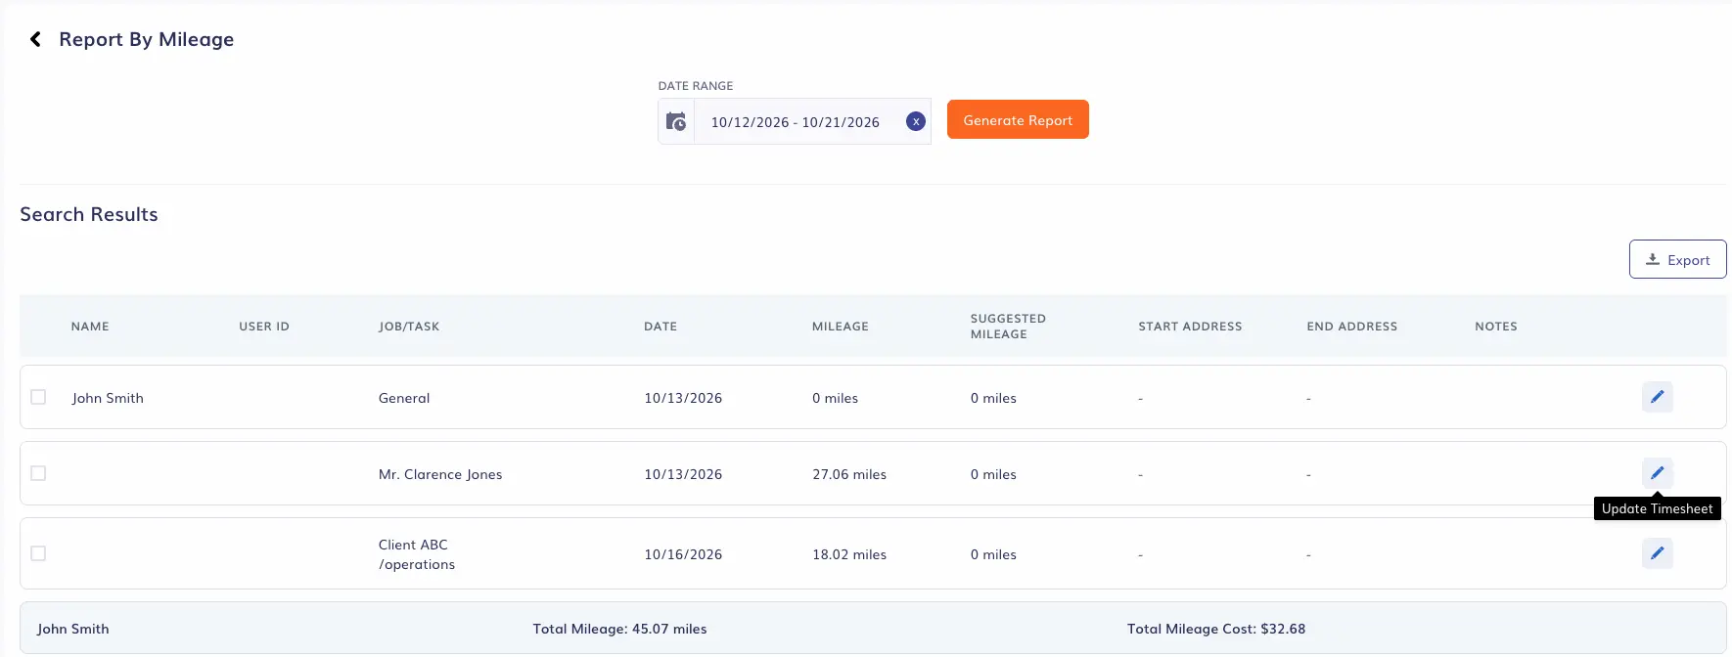This screenshot has width=1732, height=657.
Task: Click the NAME column header
Action: click(90, 327)
